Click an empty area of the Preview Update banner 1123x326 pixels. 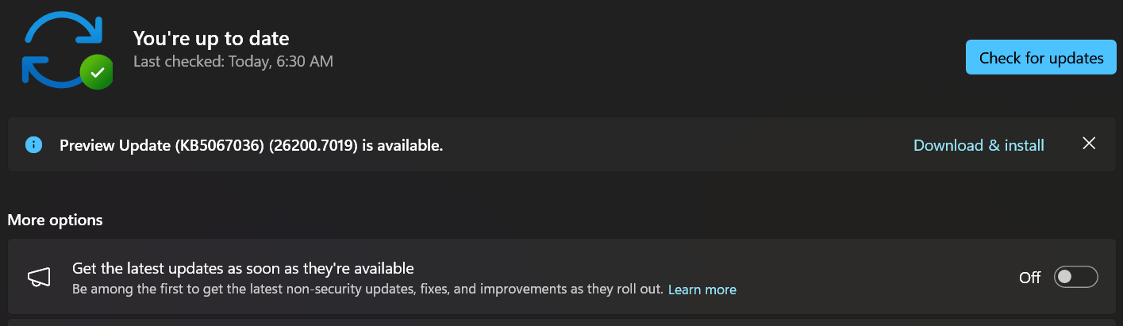point(675,144)
